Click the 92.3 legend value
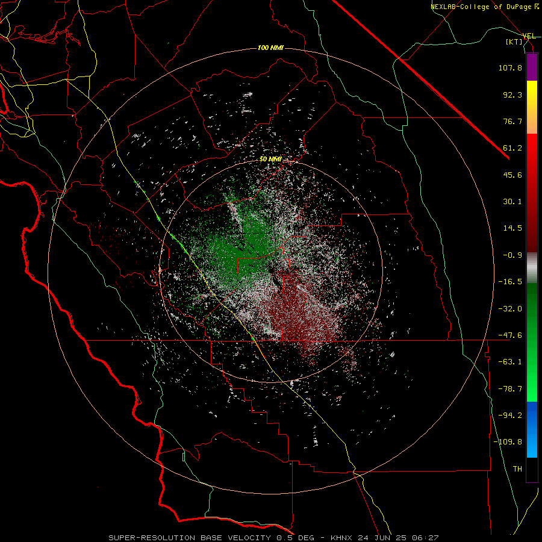Viewport: 542px width, 542px height. pos(512,95)
